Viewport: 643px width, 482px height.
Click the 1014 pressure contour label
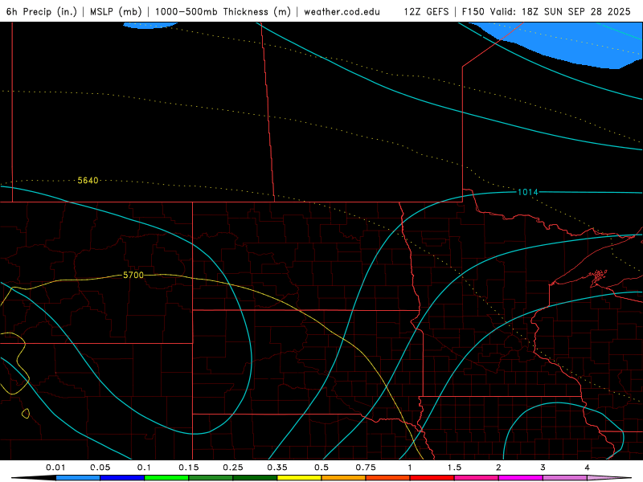point(528,192)
